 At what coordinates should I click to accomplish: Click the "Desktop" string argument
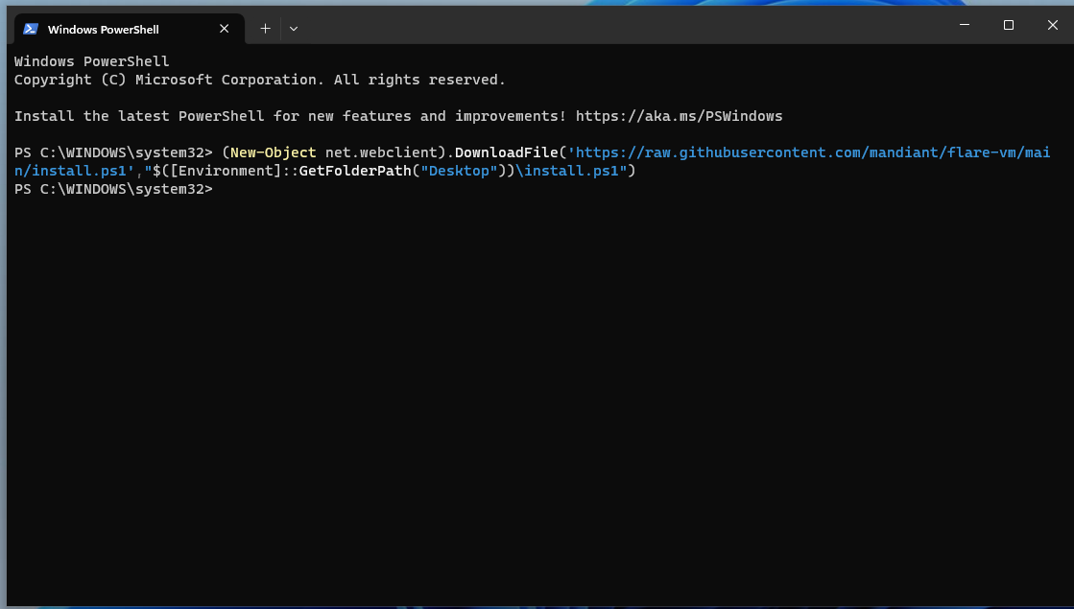coord(455,171)
